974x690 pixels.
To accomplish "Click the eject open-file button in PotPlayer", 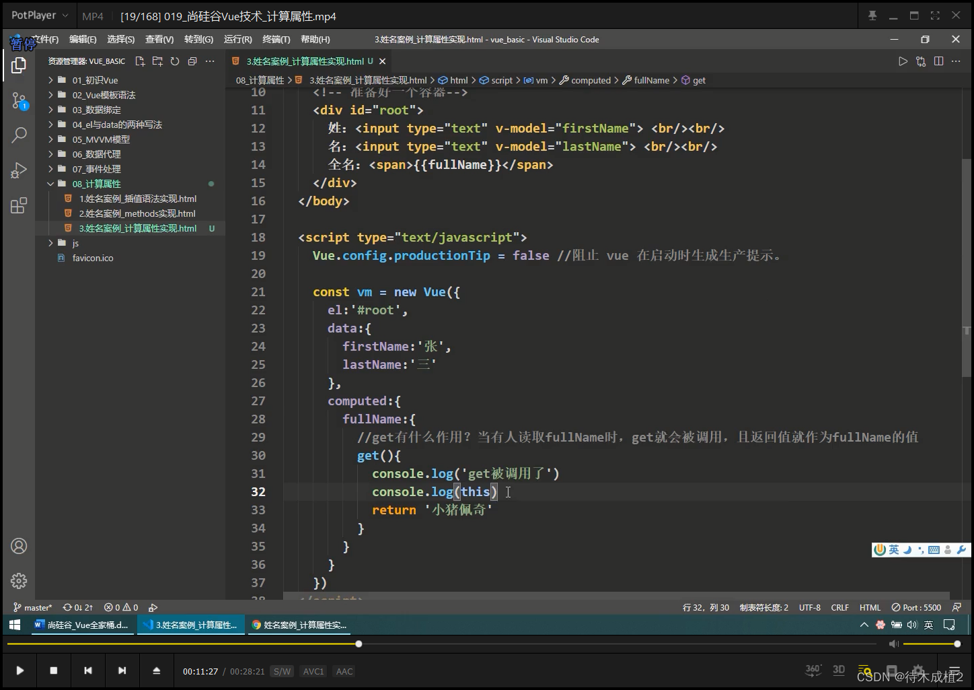I will pos(156,670).
